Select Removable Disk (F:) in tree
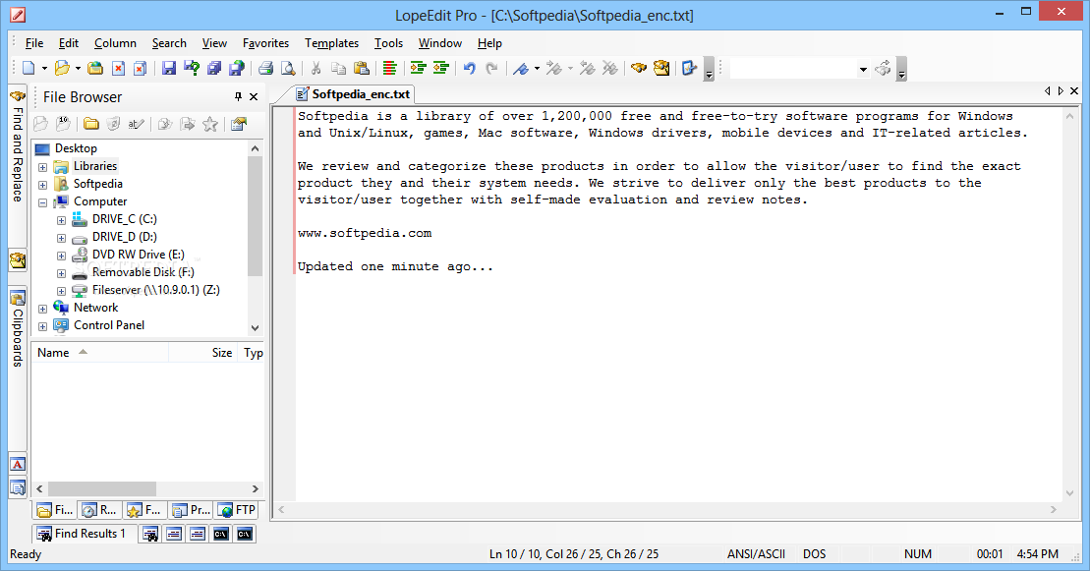Screen dimensions: 1090x571 pos(143,272)
